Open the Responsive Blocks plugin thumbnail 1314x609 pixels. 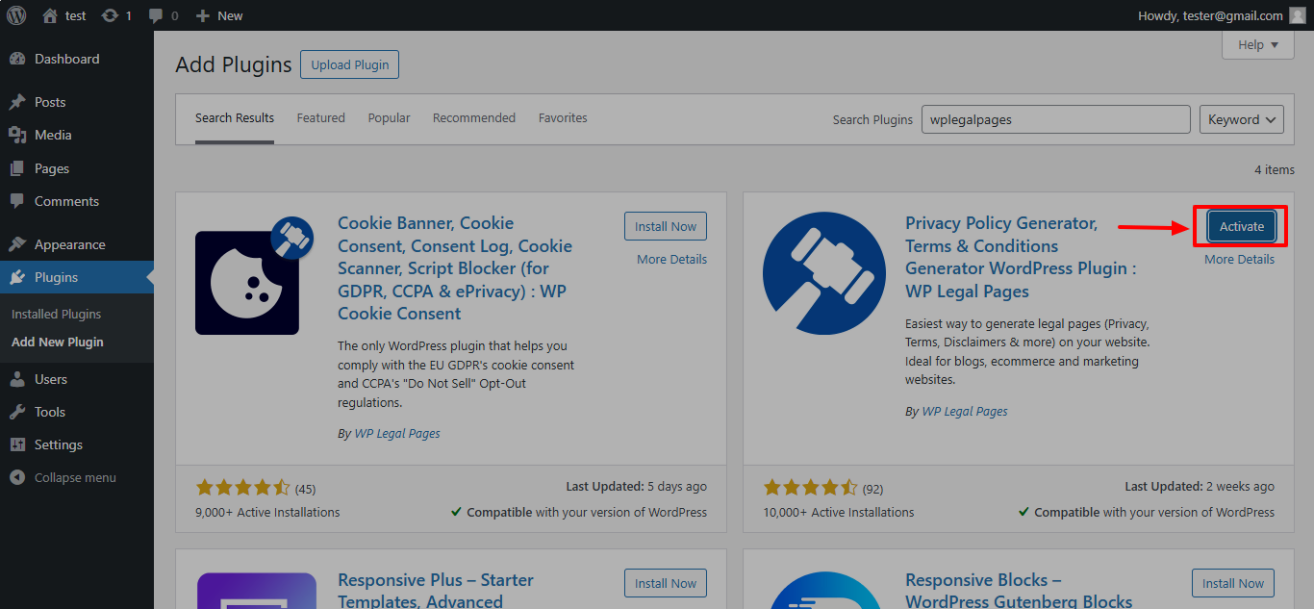point(824,590)
